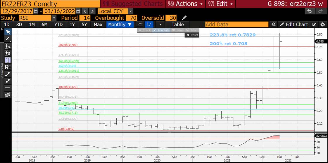
Task: Select the arrow pointer tool
Action: click(x=8, y=32)
